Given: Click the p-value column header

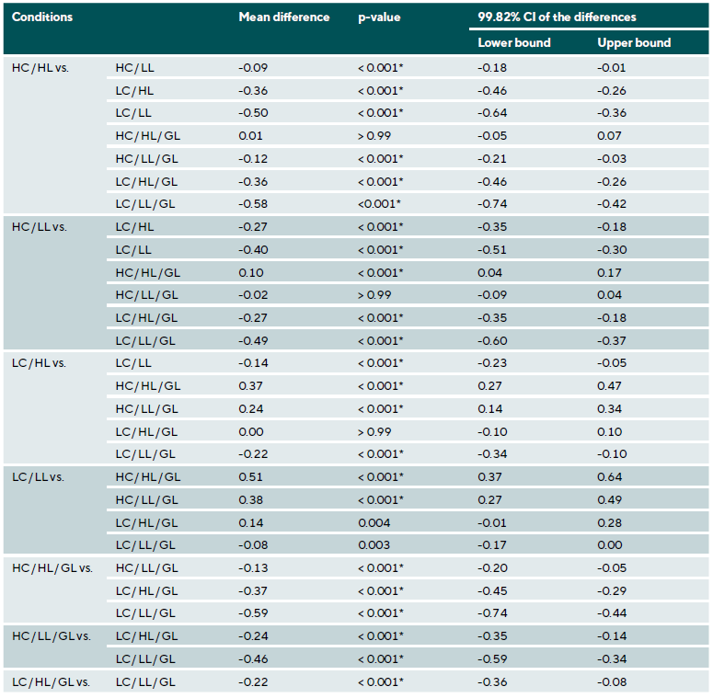Looking at the screenshot, I should [x=378, y=17].
